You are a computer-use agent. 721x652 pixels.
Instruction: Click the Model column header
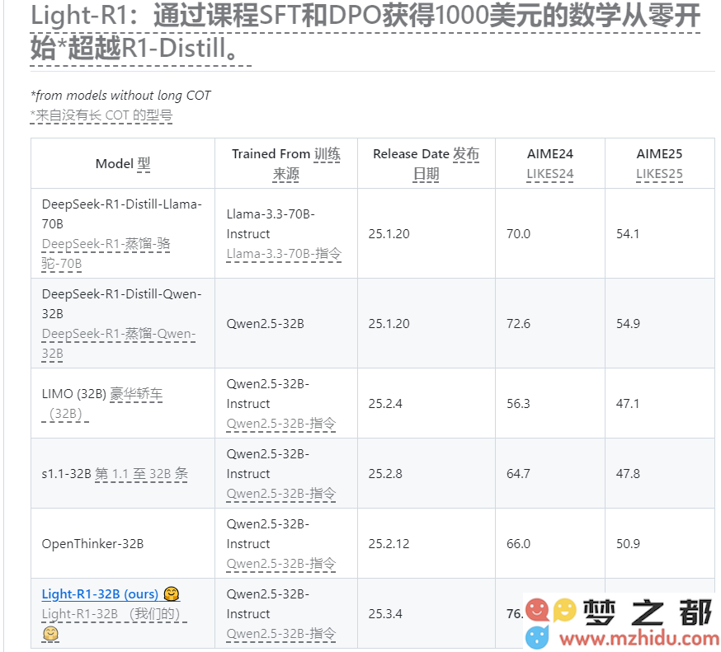click(x=123, y=163)
